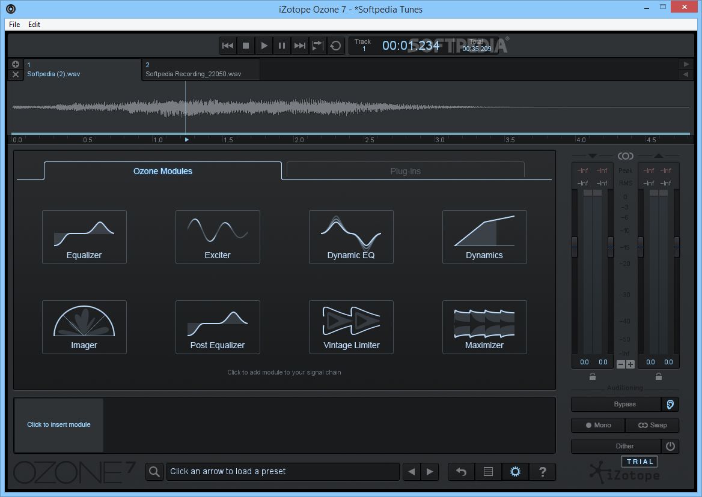This screenshot has width=702, height=497.
Task: Expand input meter arrow
Action: (593, 156)
